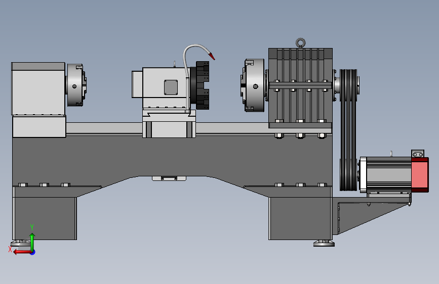Select the ribbed gearbox housing
Image resolution: width=439 pixels, height=284 pixels.
[x=300, y=88]
